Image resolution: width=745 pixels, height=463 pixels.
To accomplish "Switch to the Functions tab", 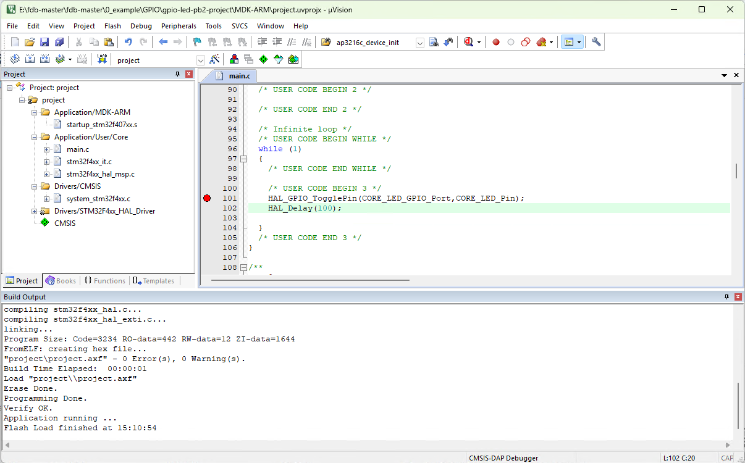I will tap(105, 281).
